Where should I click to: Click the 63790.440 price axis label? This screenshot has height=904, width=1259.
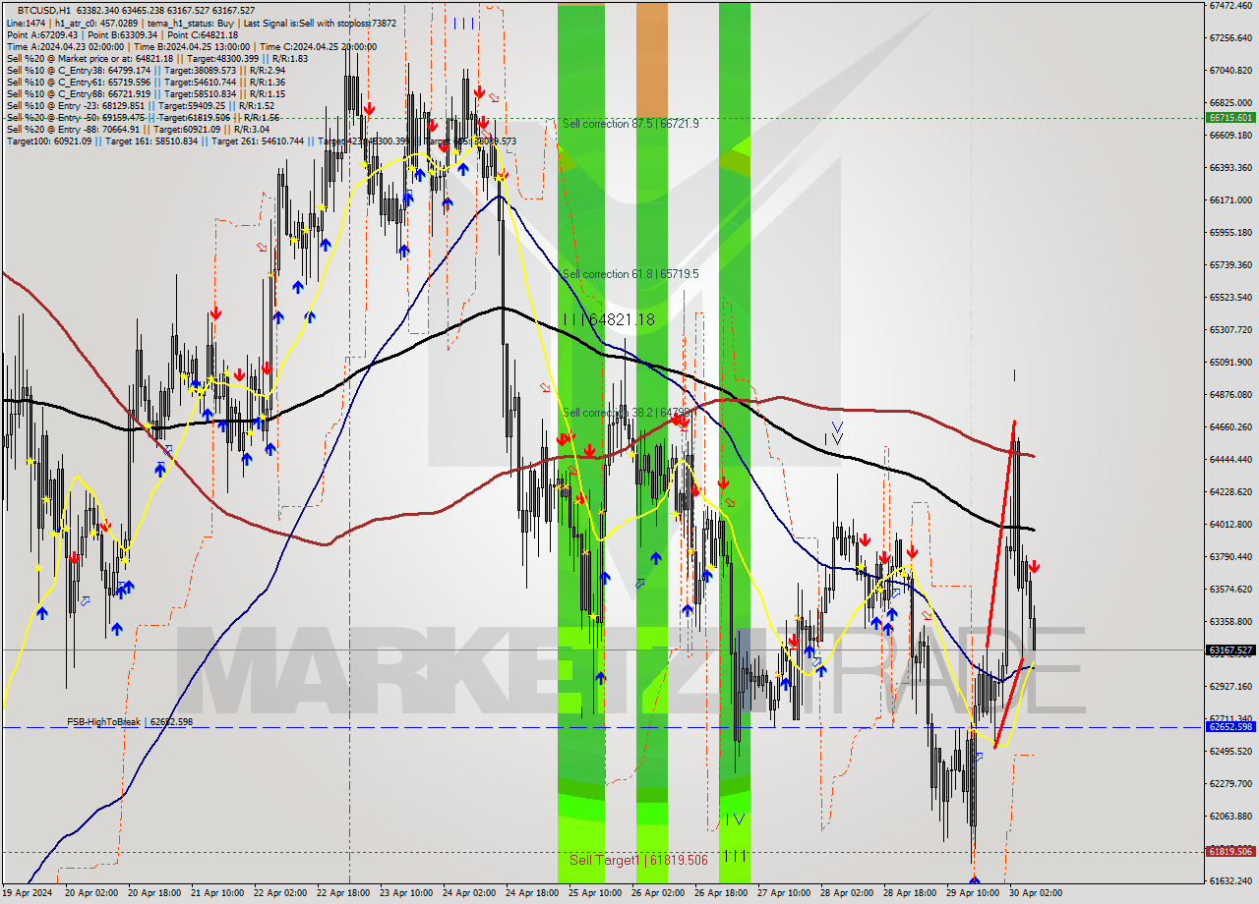coord(1230,556)
